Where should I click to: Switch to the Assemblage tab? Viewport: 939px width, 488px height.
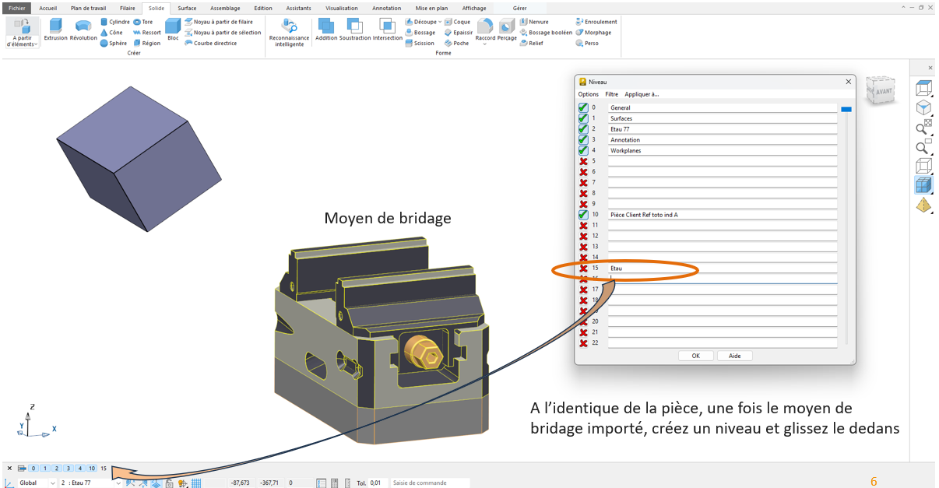(225, 8)
